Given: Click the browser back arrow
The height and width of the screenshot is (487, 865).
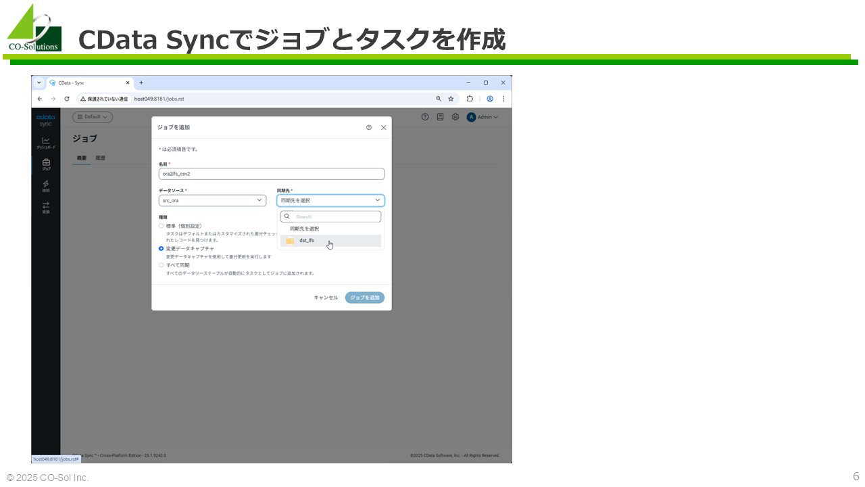Looking at the screenshot, I should (40, 99).
